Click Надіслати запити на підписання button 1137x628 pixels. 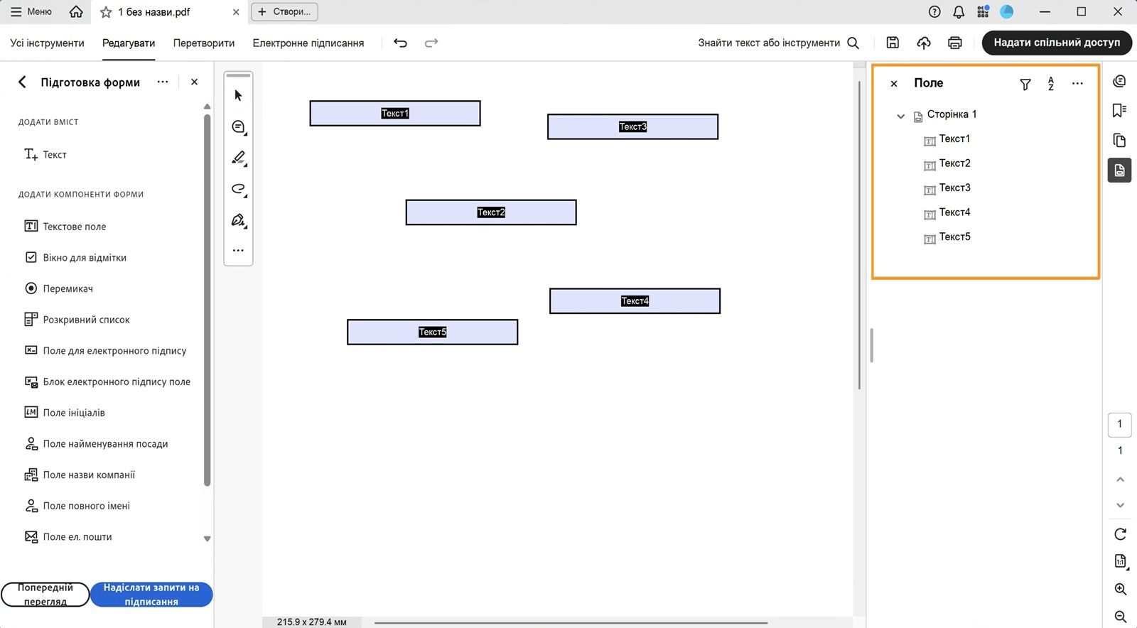151,595
